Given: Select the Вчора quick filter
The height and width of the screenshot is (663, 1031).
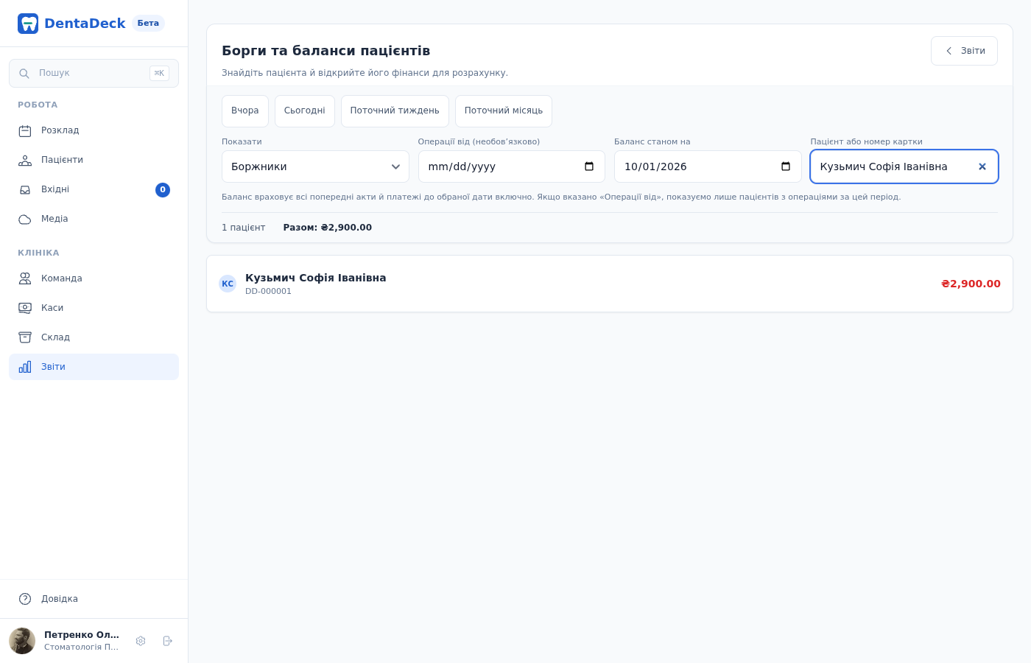Looking at the screenshot, I should (245, 111).
